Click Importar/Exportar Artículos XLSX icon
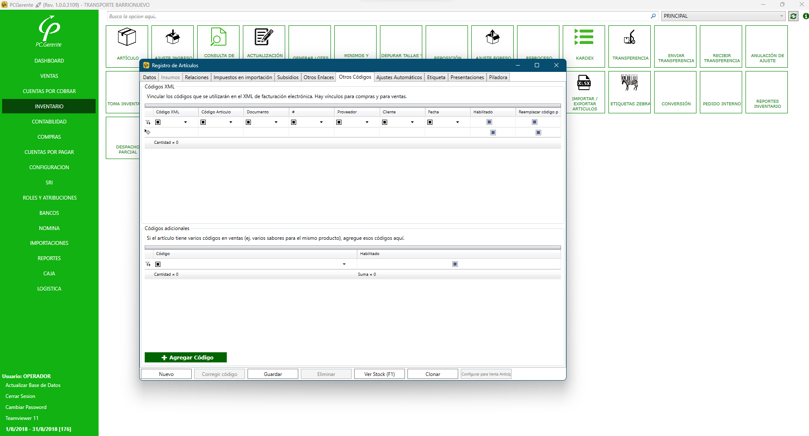 tap(584, 83)
